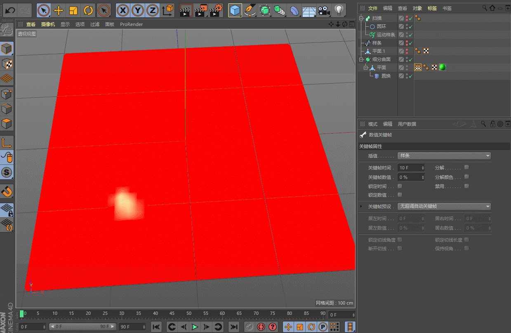Open the 摄像机 viewport menu
Screen dimensions: 511x333
click(48, 24)
